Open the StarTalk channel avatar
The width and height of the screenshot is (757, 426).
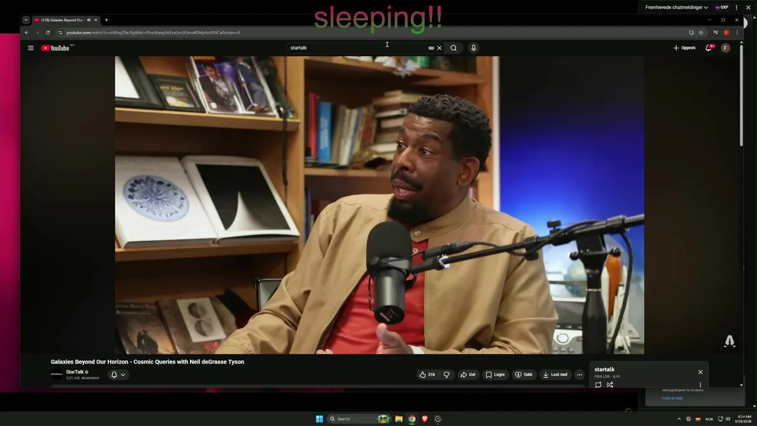pos(57,375)
